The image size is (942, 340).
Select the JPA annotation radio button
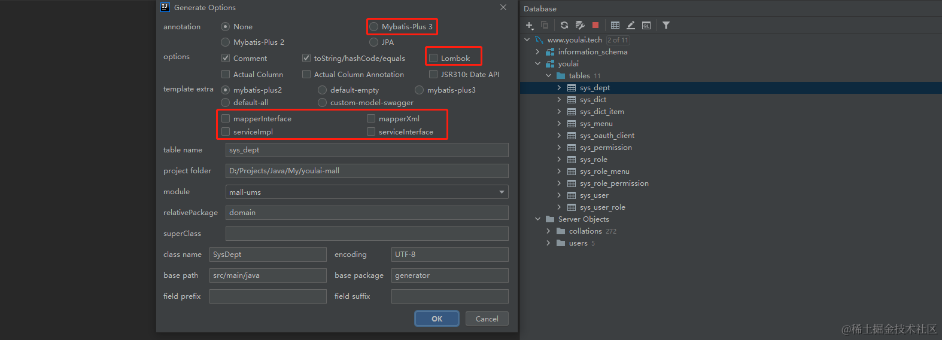(374, 42)
